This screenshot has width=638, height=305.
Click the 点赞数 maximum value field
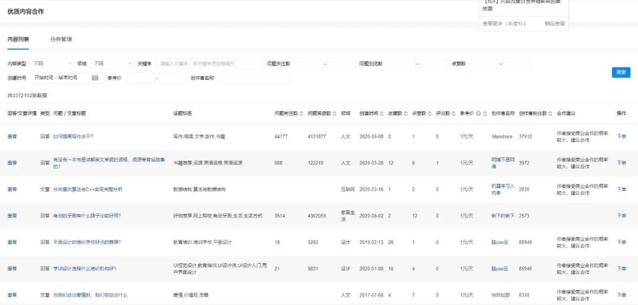click(x=517, y=64)
